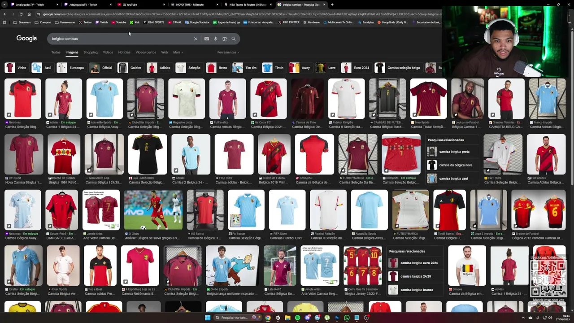The image size is (574, 323).
Task: Open the O Globo football match image
Action: pos(153,210)
